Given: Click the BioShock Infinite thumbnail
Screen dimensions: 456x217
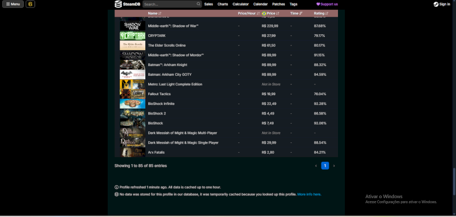Looking at the screenshot, I should pos(133,104).
